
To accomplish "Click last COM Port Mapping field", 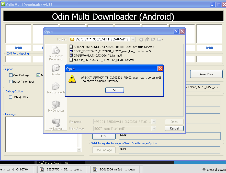I will pyautogui.click(x=209, y=59).
